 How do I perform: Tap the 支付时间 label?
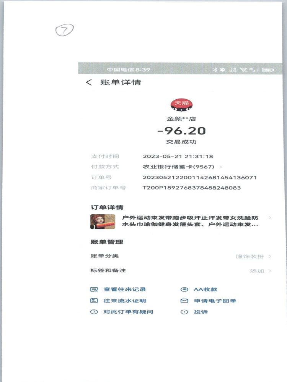tap(105, 156)
